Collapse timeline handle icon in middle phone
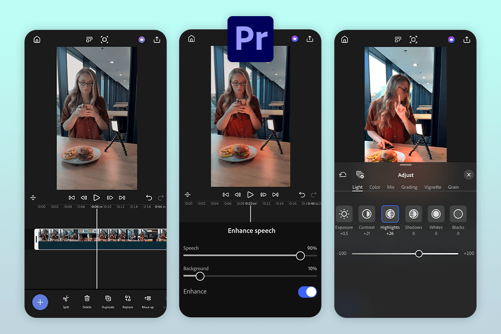Viewport: 501px width, 334px height. [x=187, y=195]
